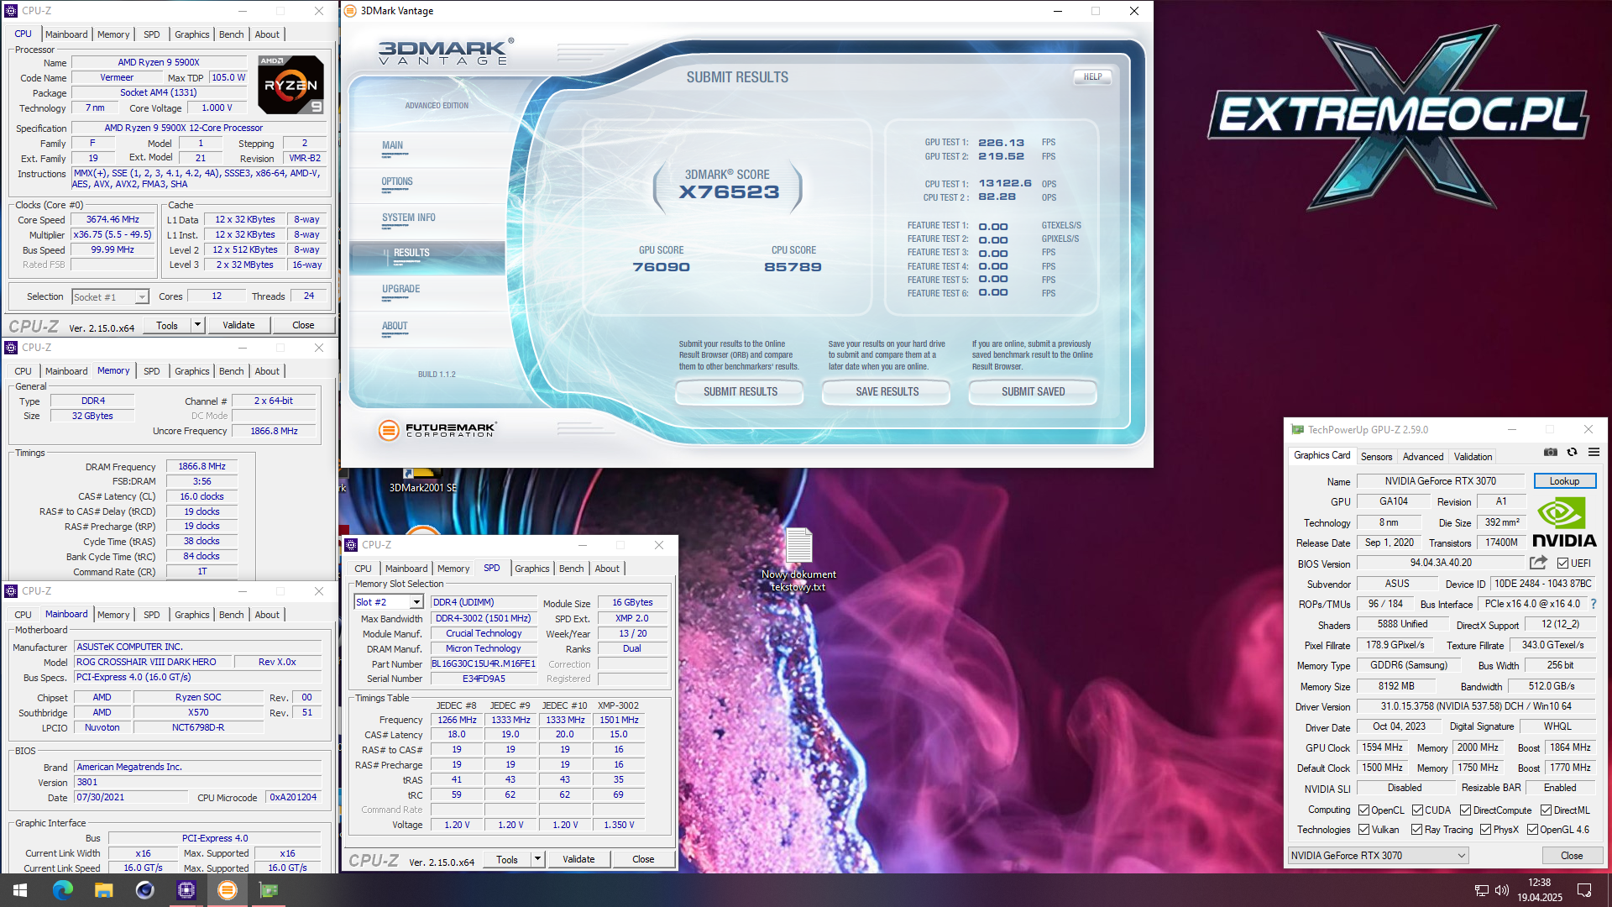Toggle the DirectCompute checkbox
The image size is (1612, 907).
[1465, 810]
